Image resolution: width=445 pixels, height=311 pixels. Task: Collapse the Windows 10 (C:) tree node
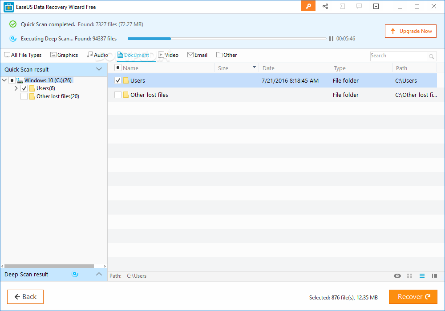pyautogui.click(x=4, y=80)
